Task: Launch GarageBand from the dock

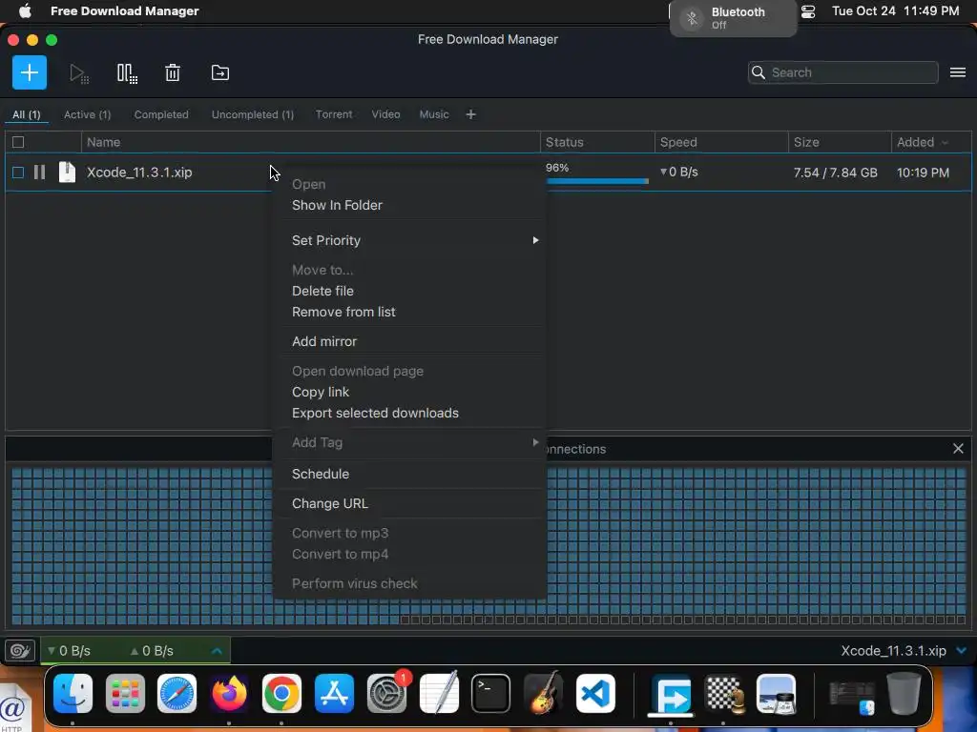Action: coord(543,694)
